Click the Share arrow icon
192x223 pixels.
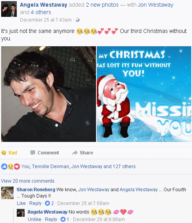click(x=75, y=153)
